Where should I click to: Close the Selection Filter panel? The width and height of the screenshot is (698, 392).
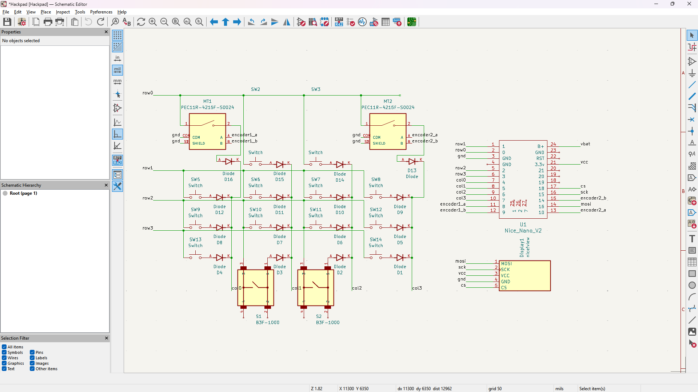[107, 338]
